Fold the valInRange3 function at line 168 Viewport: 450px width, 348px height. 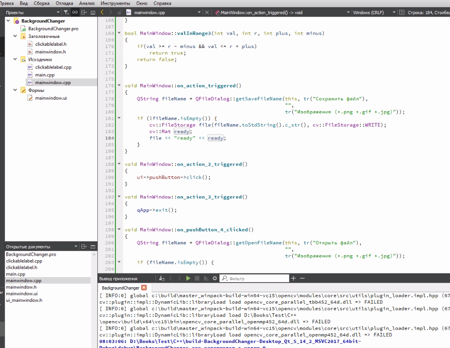click(x=119, y=33)
